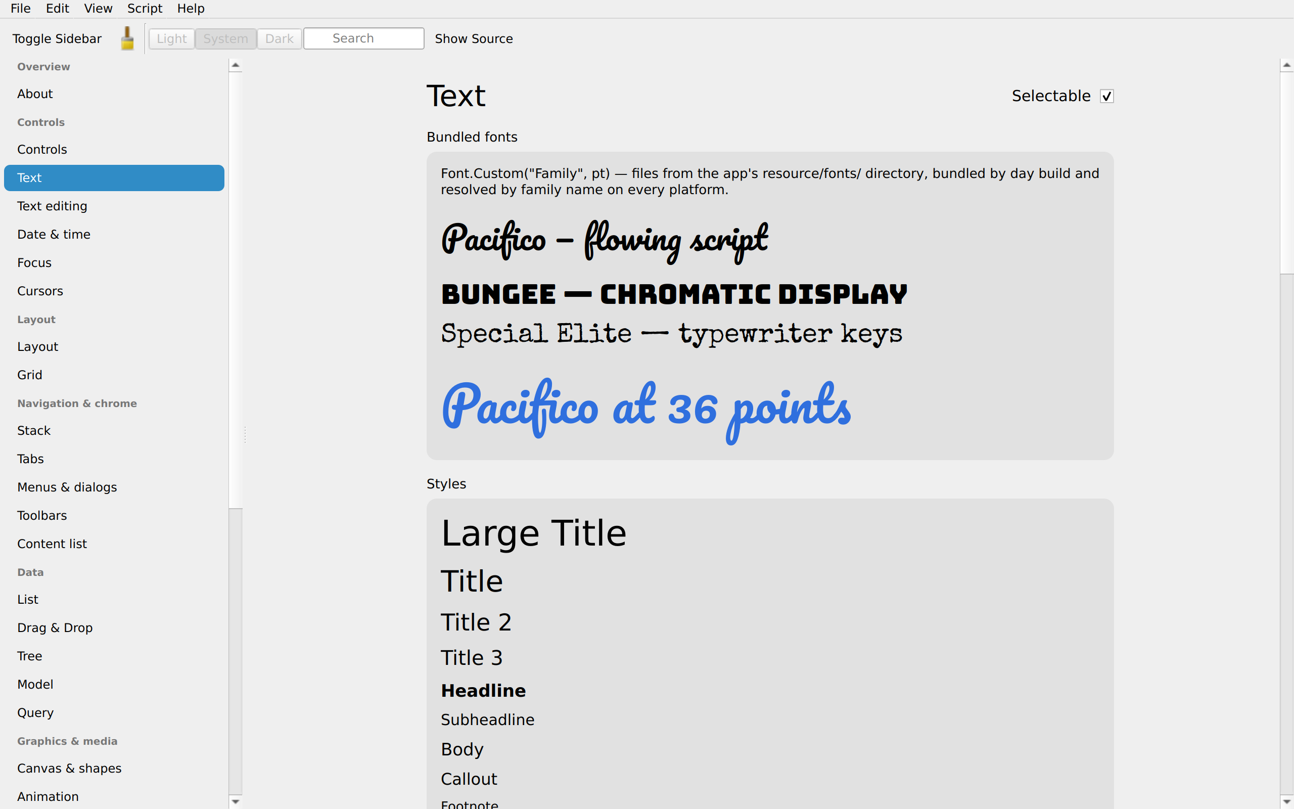Click the 'Subheadline' style sample
Image resolution: width=1294 pixels, height=809 pixels.
coord(488,720)
